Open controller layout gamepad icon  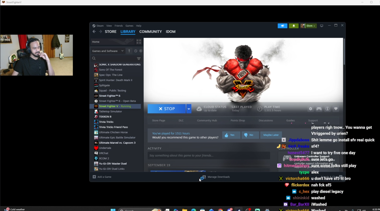coord(319,109)
